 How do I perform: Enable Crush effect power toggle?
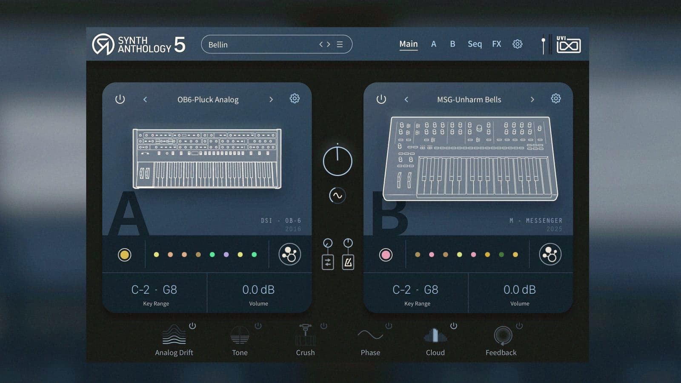(x=323, y=326)
